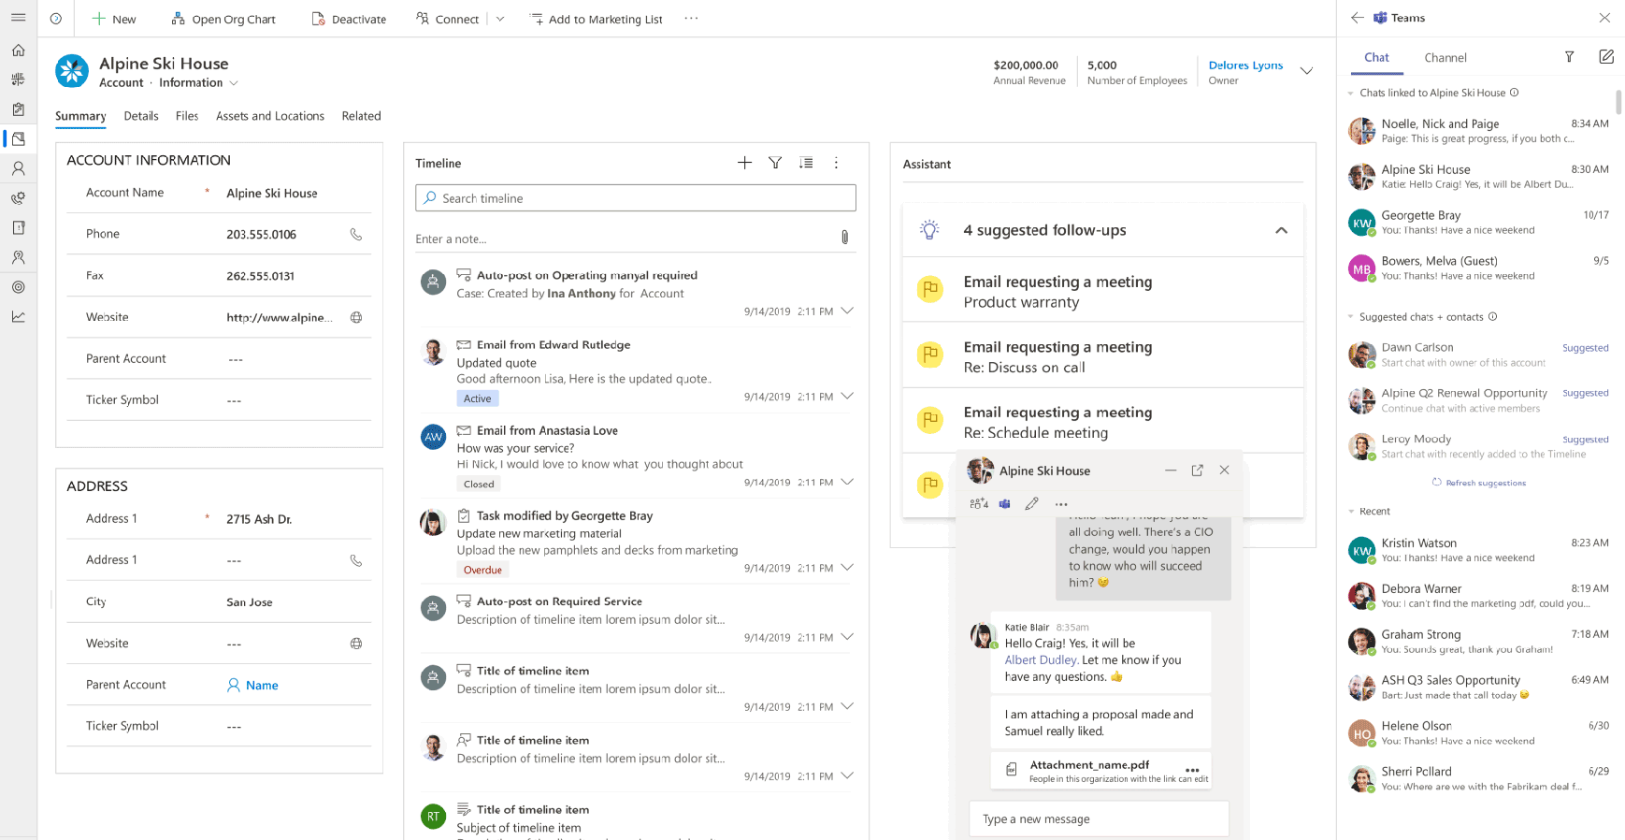Open the Teams icon in chat popup toolbar
1625x840 pixels.
[1004, 503]
